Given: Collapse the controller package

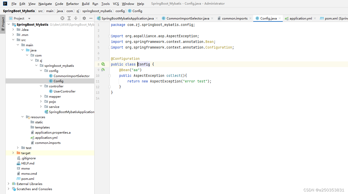Looking at the screenshot, I should [41, 86].
